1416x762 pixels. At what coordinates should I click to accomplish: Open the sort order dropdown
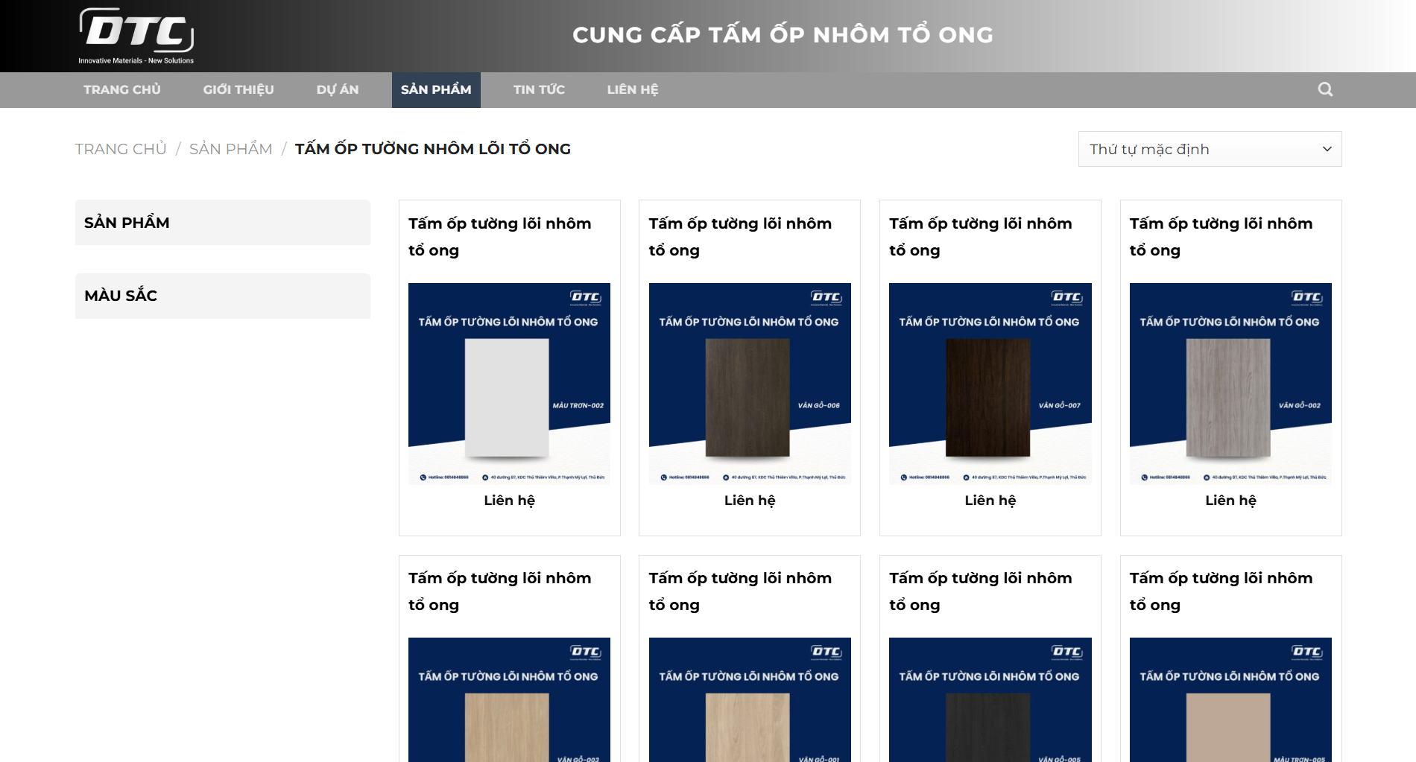point(1209,149)
